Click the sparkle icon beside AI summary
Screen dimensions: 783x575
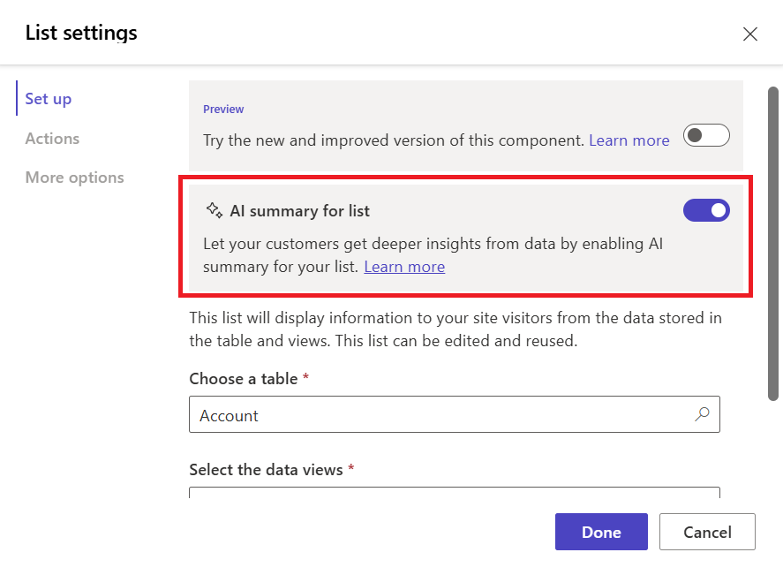(214, 211)
